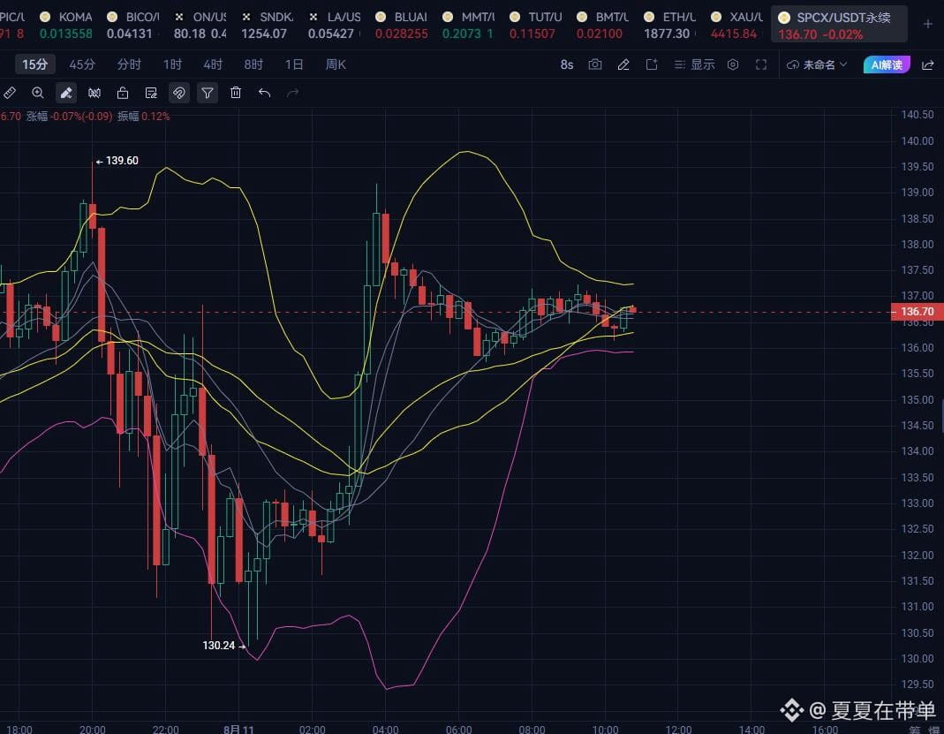
Task: Open the KOMA symbol tab
Action: click(66, 25)
